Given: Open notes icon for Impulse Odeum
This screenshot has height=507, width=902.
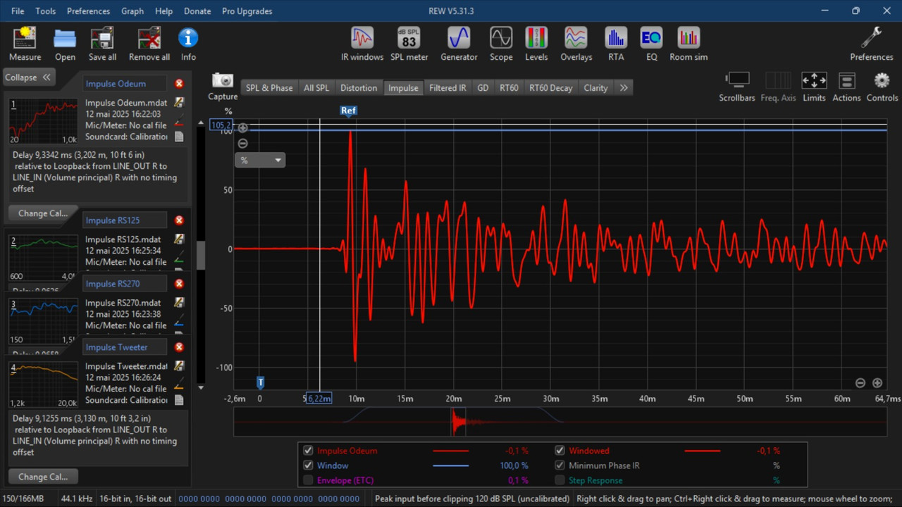Looking at the screenshot, I should pyautogui.click(x=179, y=137).
